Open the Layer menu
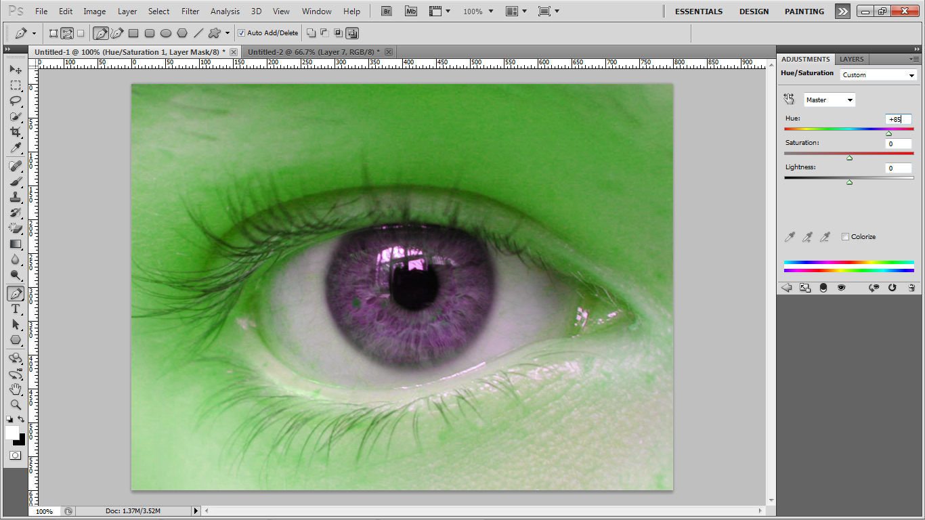The height and width of the screenshot is (520, 925). coord(127,12)
